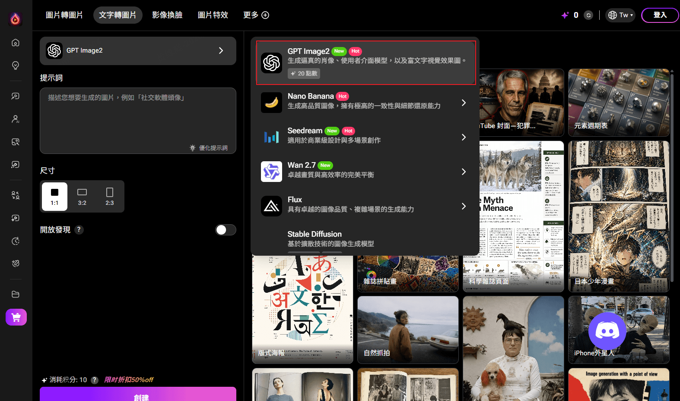Expand the Seedream model arrow

pyautogui.click(x=464, y=137)
